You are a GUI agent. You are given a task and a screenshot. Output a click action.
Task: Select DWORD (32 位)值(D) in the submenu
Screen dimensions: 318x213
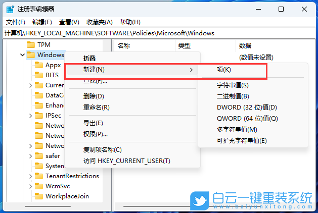(x=253, y=108)
